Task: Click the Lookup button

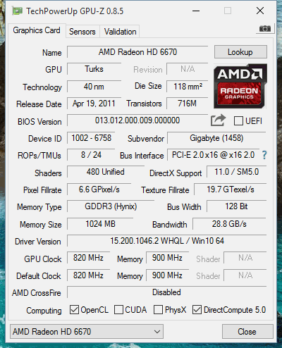Action: (240, 52)
